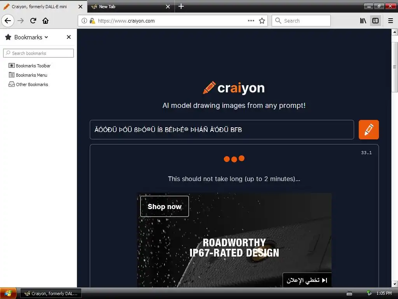Click the craiyon prompt text field
The image size is (398, 299).
click(222, 130)
